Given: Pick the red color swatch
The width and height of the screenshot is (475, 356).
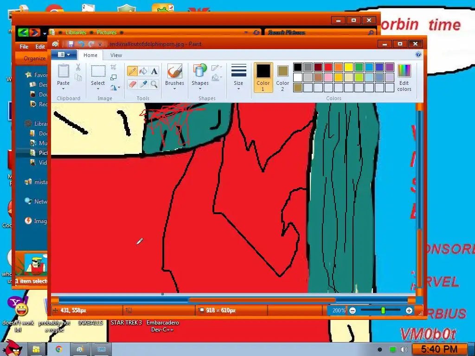Looking at the screenshot, I should click(328, 67).
